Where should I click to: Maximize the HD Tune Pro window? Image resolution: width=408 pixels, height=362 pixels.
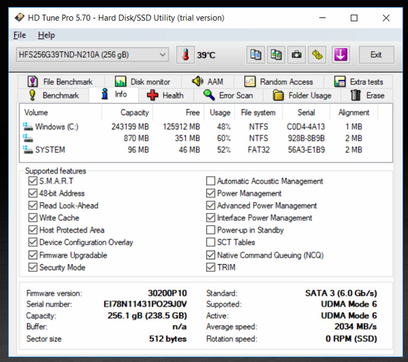[x=354, y=18]
